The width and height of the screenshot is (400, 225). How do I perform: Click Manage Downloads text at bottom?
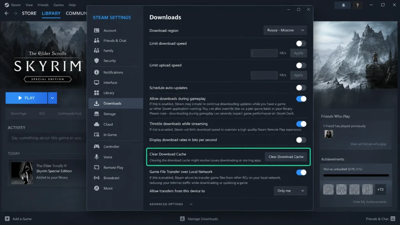click(203, 219)
